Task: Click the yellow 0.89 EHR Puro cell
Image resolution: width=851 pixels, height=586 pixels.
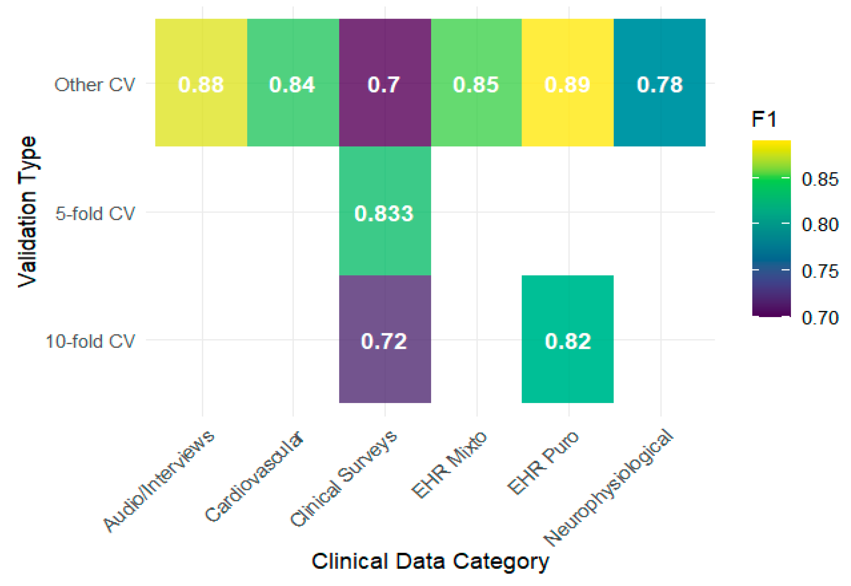Action: pyautogui.click(x=567, y=83)
